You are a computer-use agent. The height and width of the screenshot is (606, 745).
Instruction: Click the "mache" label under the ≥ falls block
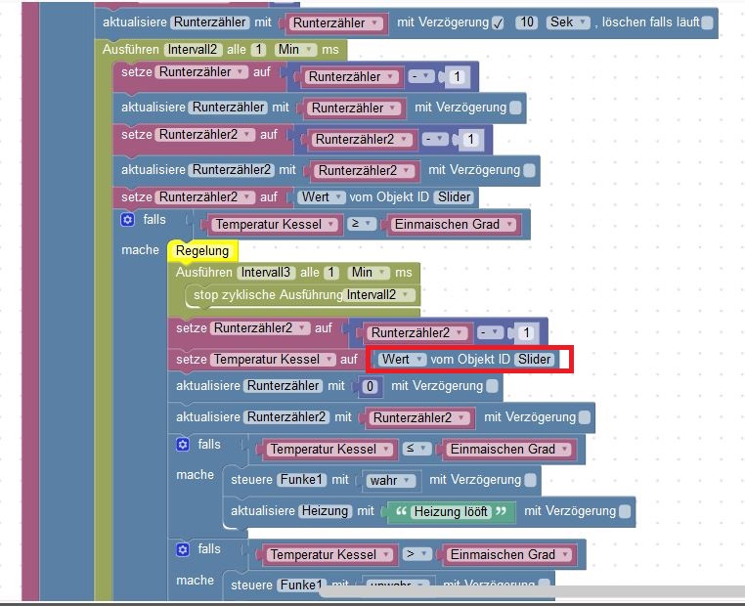pyautogui.click(x=140, y=250)
